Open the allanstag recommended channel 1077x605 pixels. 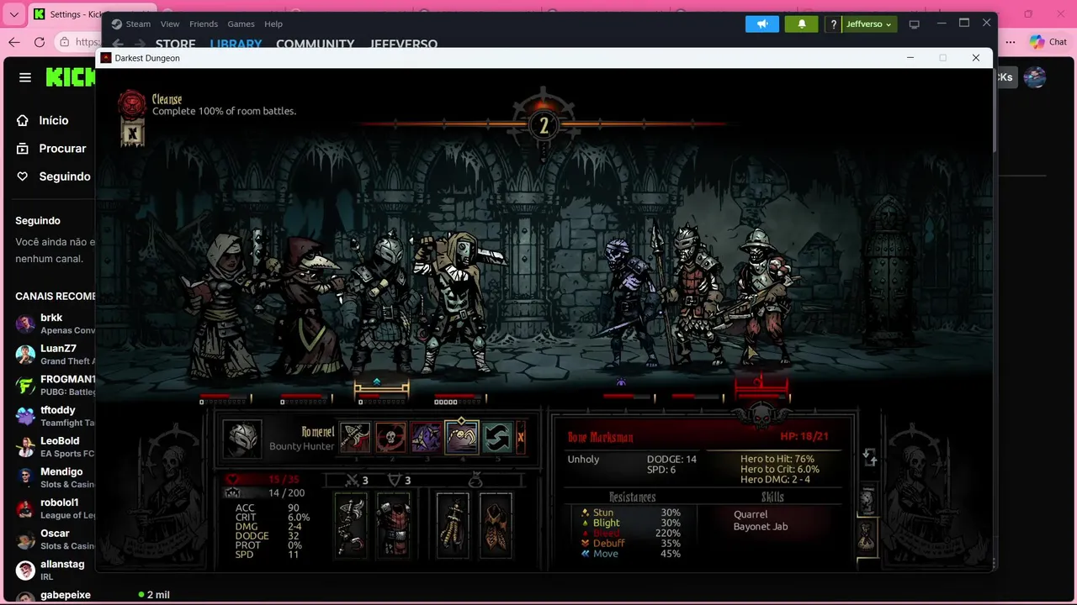[x=55, y=570]
